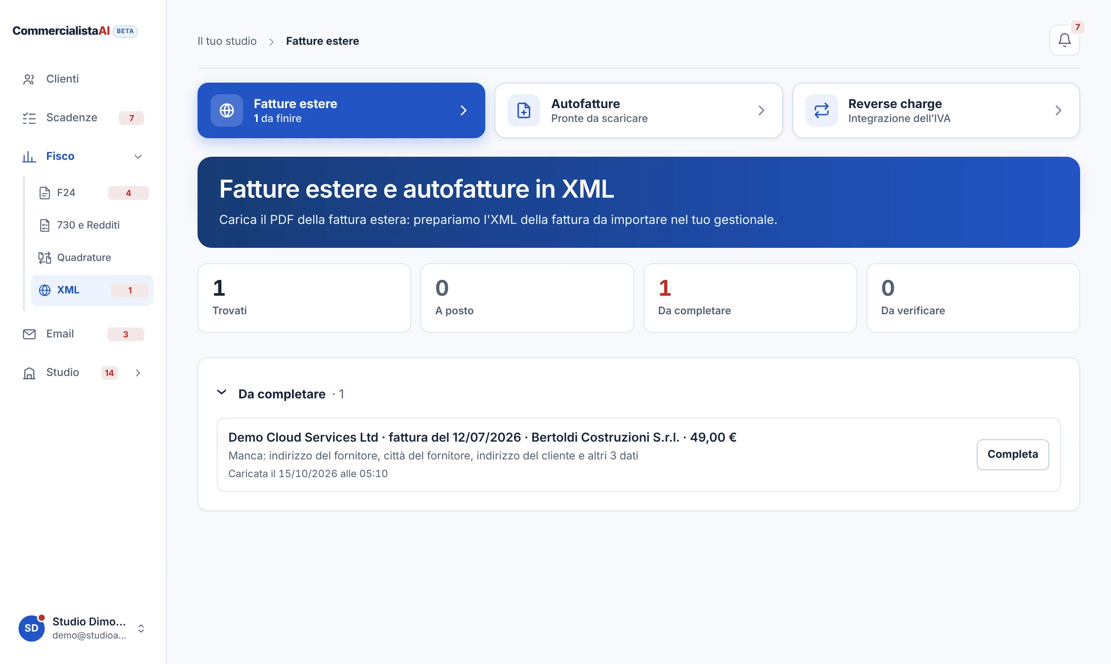Viewport: 1111px width, 664px height.
Task: Click the arrow on Reverse charge card
Action: 1058,110
